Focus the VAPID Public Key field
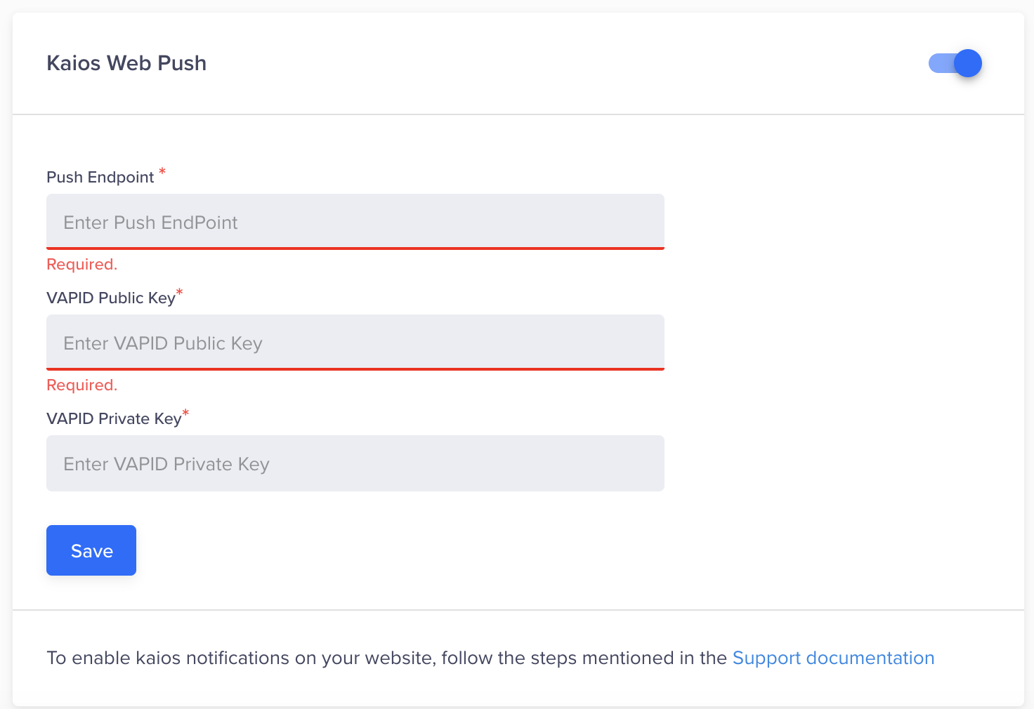The height and width of the screenshot is (709, 1034). (355, 343)
